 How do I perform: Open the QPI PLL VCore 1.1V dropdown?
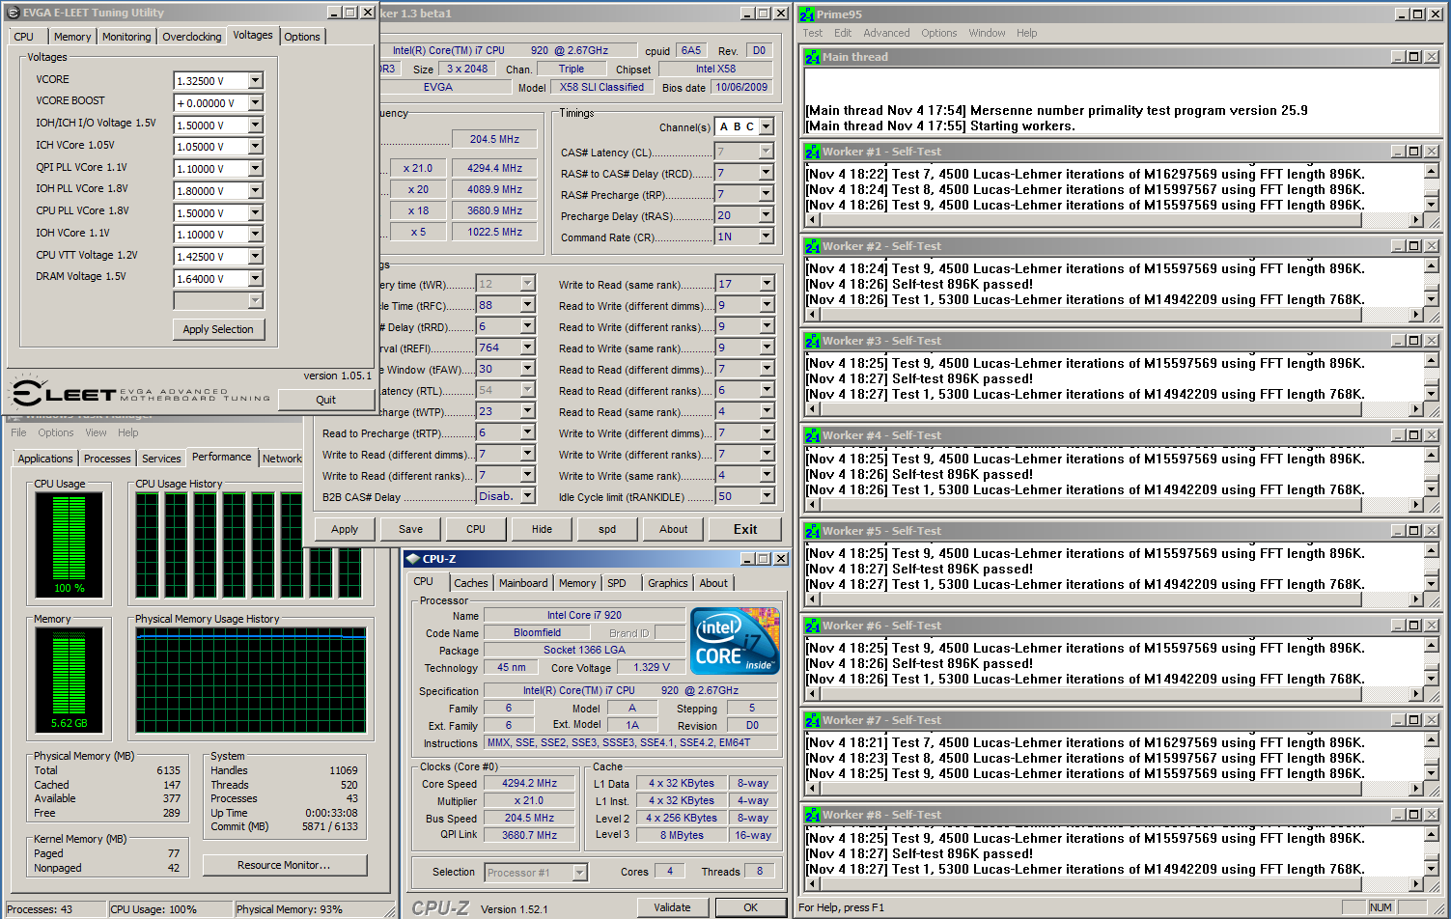(256, 169)
